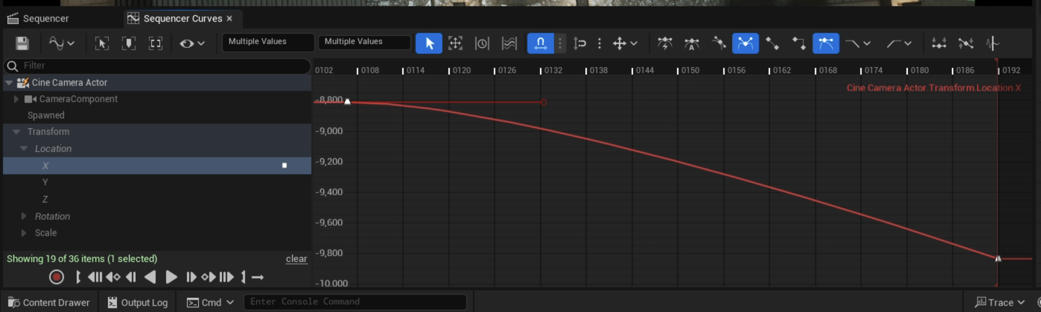The width and height of the screenshot is (1041, 312).
Task: Toggle time snapping magnet button
Action: (541, 43)
